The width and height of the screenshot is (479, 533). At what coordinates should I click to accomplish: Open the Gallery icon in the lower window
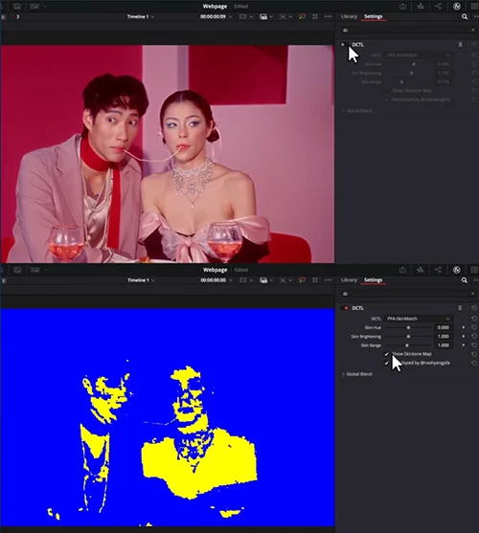point(17,270)
